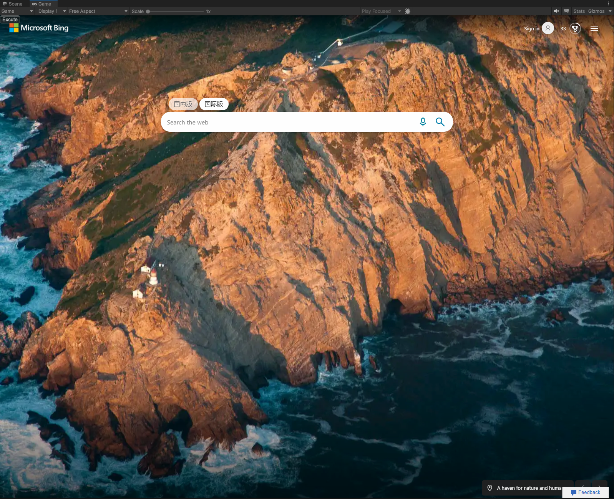Toggle Mute Audio speaker in Game view

(556, 11)
